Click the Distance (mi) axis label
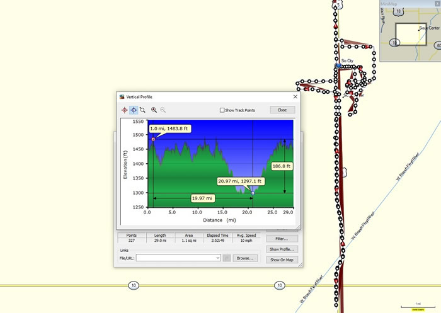441x313 pixels. 219,220
